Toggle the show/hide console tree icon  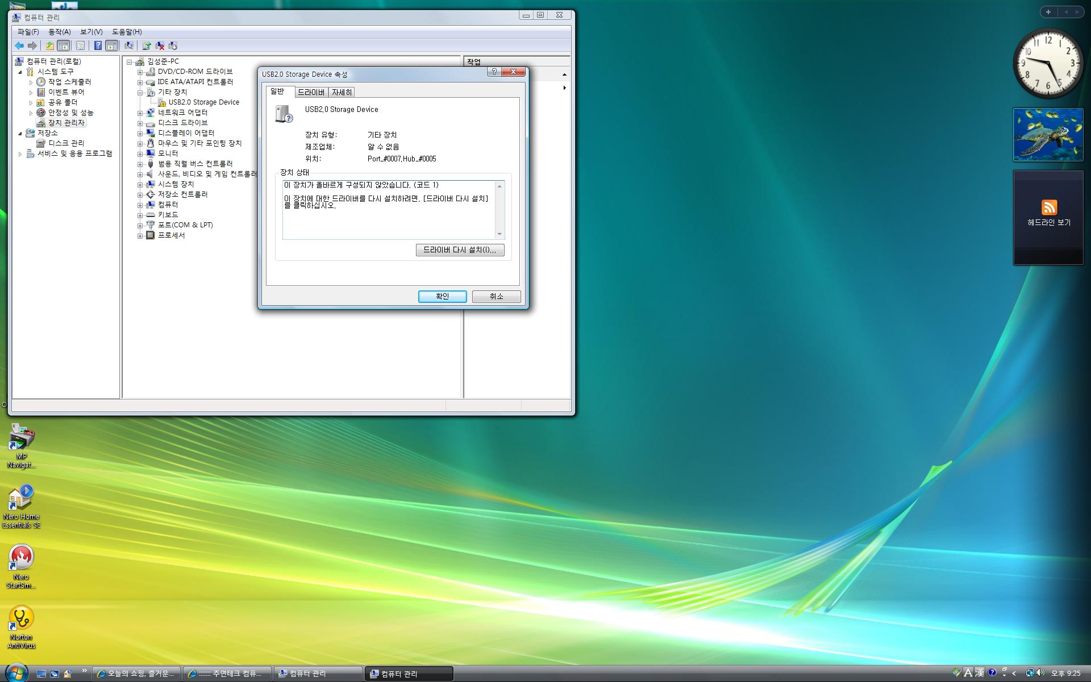[x=64, y=46]
